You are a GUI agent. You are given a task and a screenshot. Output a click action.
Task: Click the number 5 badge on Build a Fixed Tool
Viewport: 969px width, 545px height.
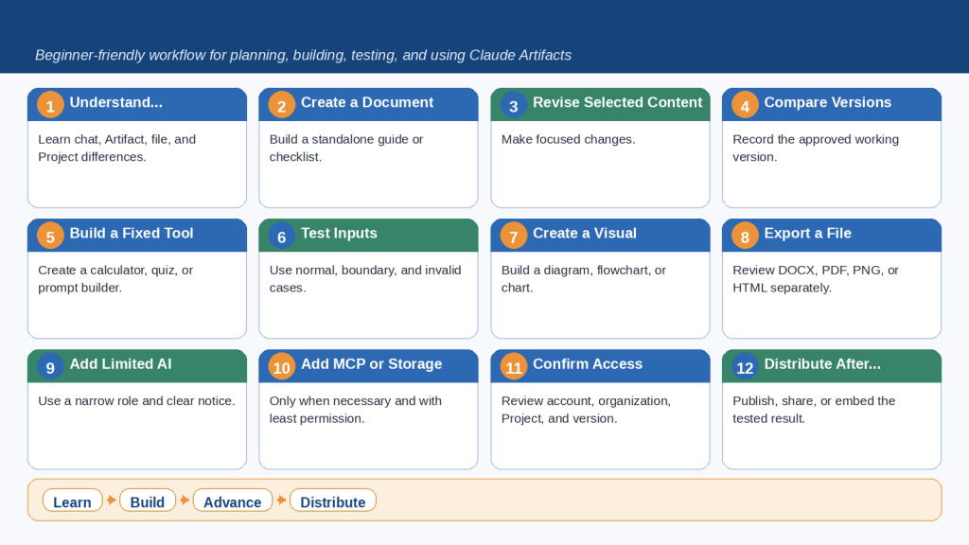tap(50, 236)
